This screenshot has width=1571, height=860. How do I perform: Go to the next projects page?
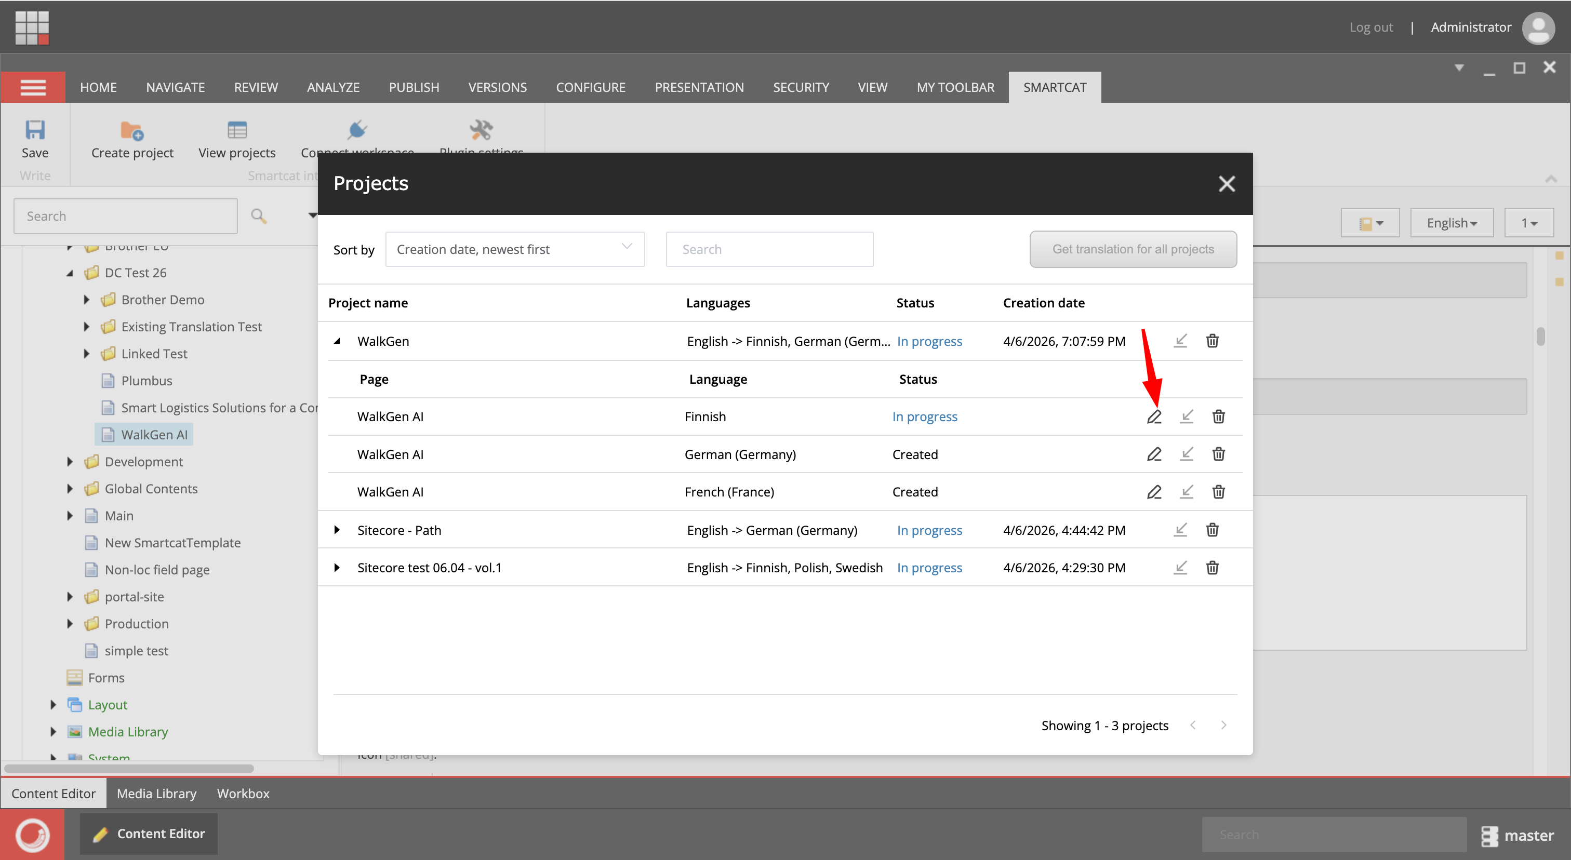tap(1224, 725)
